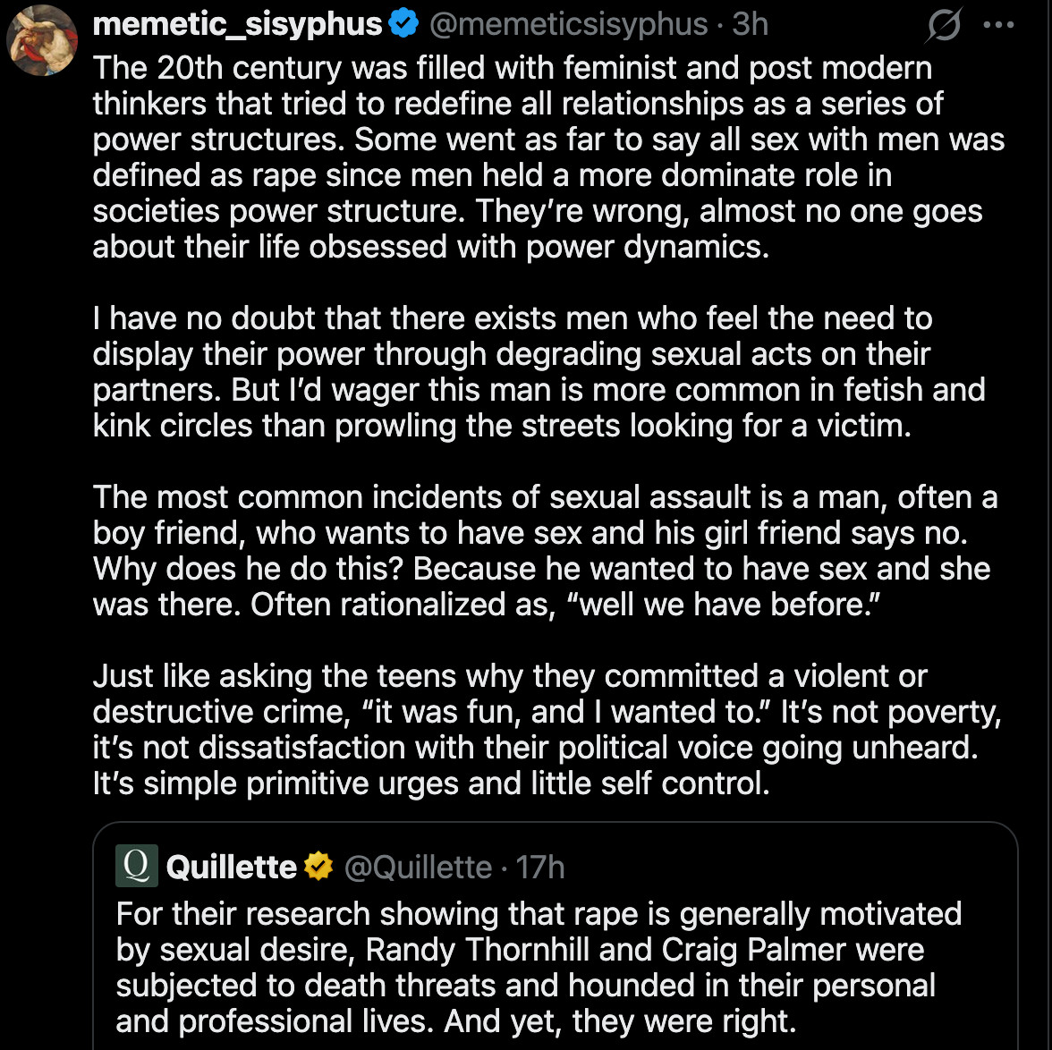Click the gold verified badge next to Quillette
The height and width of the screenshot is (1050, 1052).
coord(318,867)
